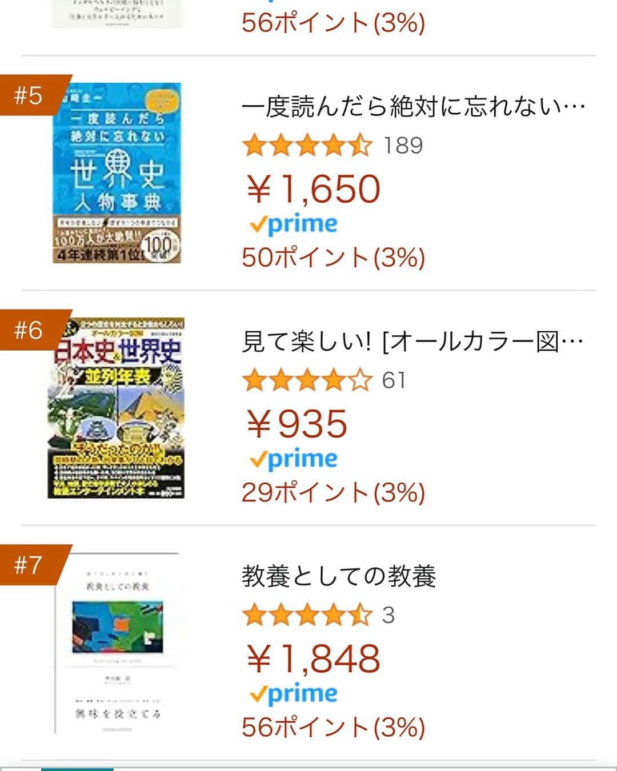Click the ¥1,848 price
The image size is (617, 771).
[313, 658]
